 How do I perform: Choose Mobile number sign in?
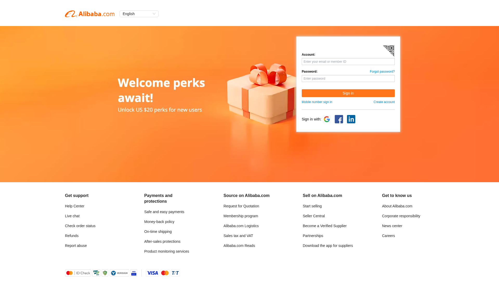tap(317, 102)
